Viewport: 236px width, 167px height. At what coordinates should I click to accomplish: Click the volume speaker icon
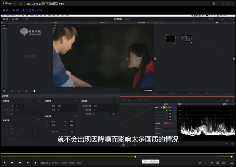tap(218, 157)
